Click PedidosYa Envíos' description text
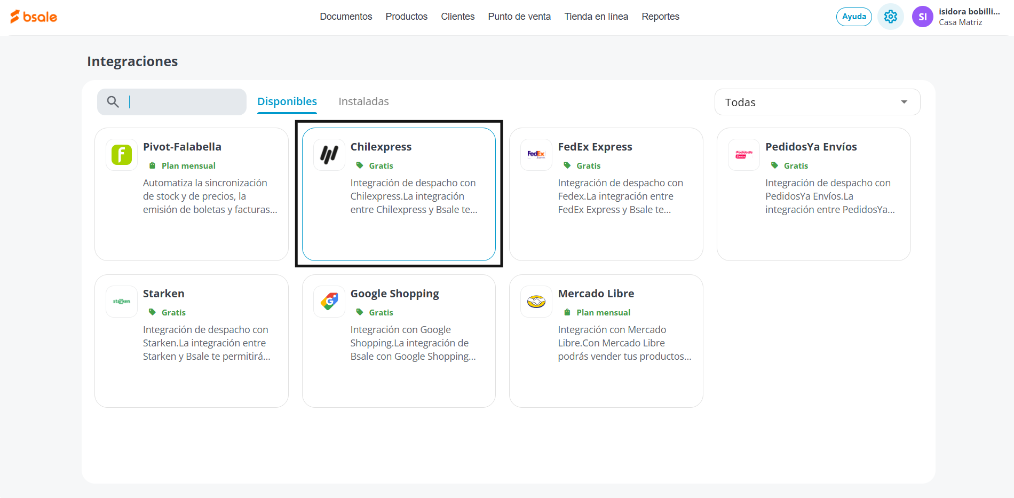The width and height of the screenshot is (1014, 498). tap(830, 196)
